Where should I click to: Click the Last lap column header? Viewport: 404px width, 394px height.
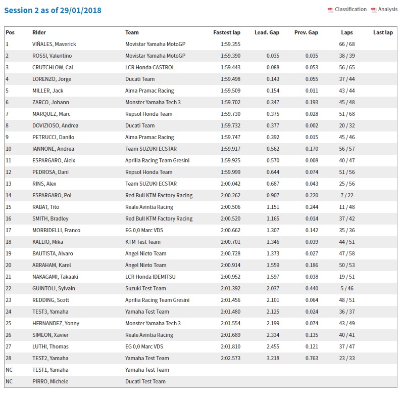[x=383, y=32]
